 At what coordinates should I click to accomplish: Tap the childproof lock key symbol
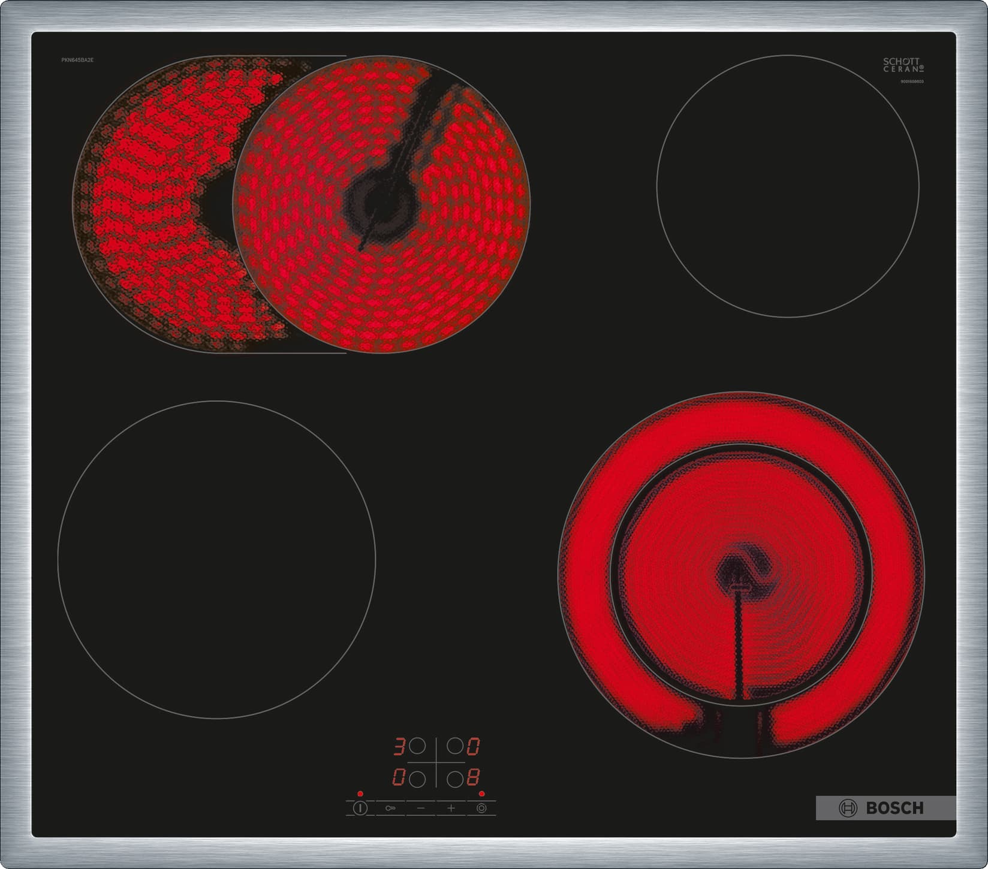391,808
